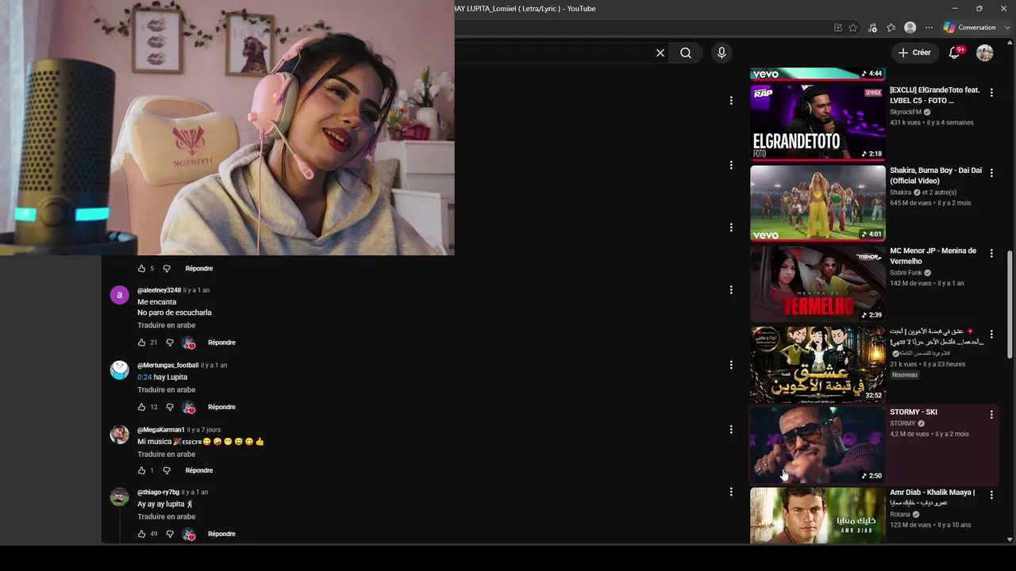Open the menu for @MegaKarman1's comment
The image size is (1016, 571).
731,429
